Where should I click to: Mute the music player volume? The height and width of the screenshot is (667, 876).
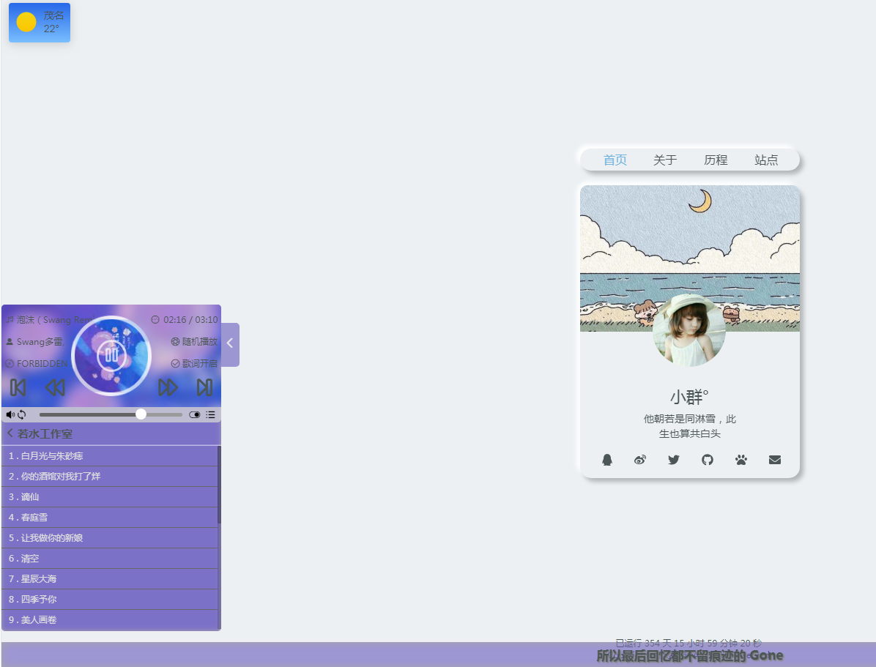[10, 414]
